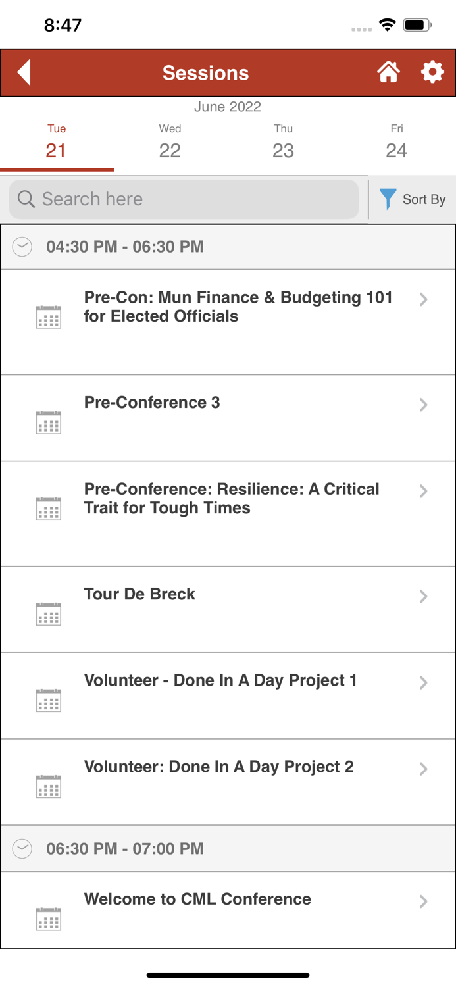Collapse the 06:30 PM - 07:00 PM section
This screenshot has height=987, width=456.
(x=22, y=849)
